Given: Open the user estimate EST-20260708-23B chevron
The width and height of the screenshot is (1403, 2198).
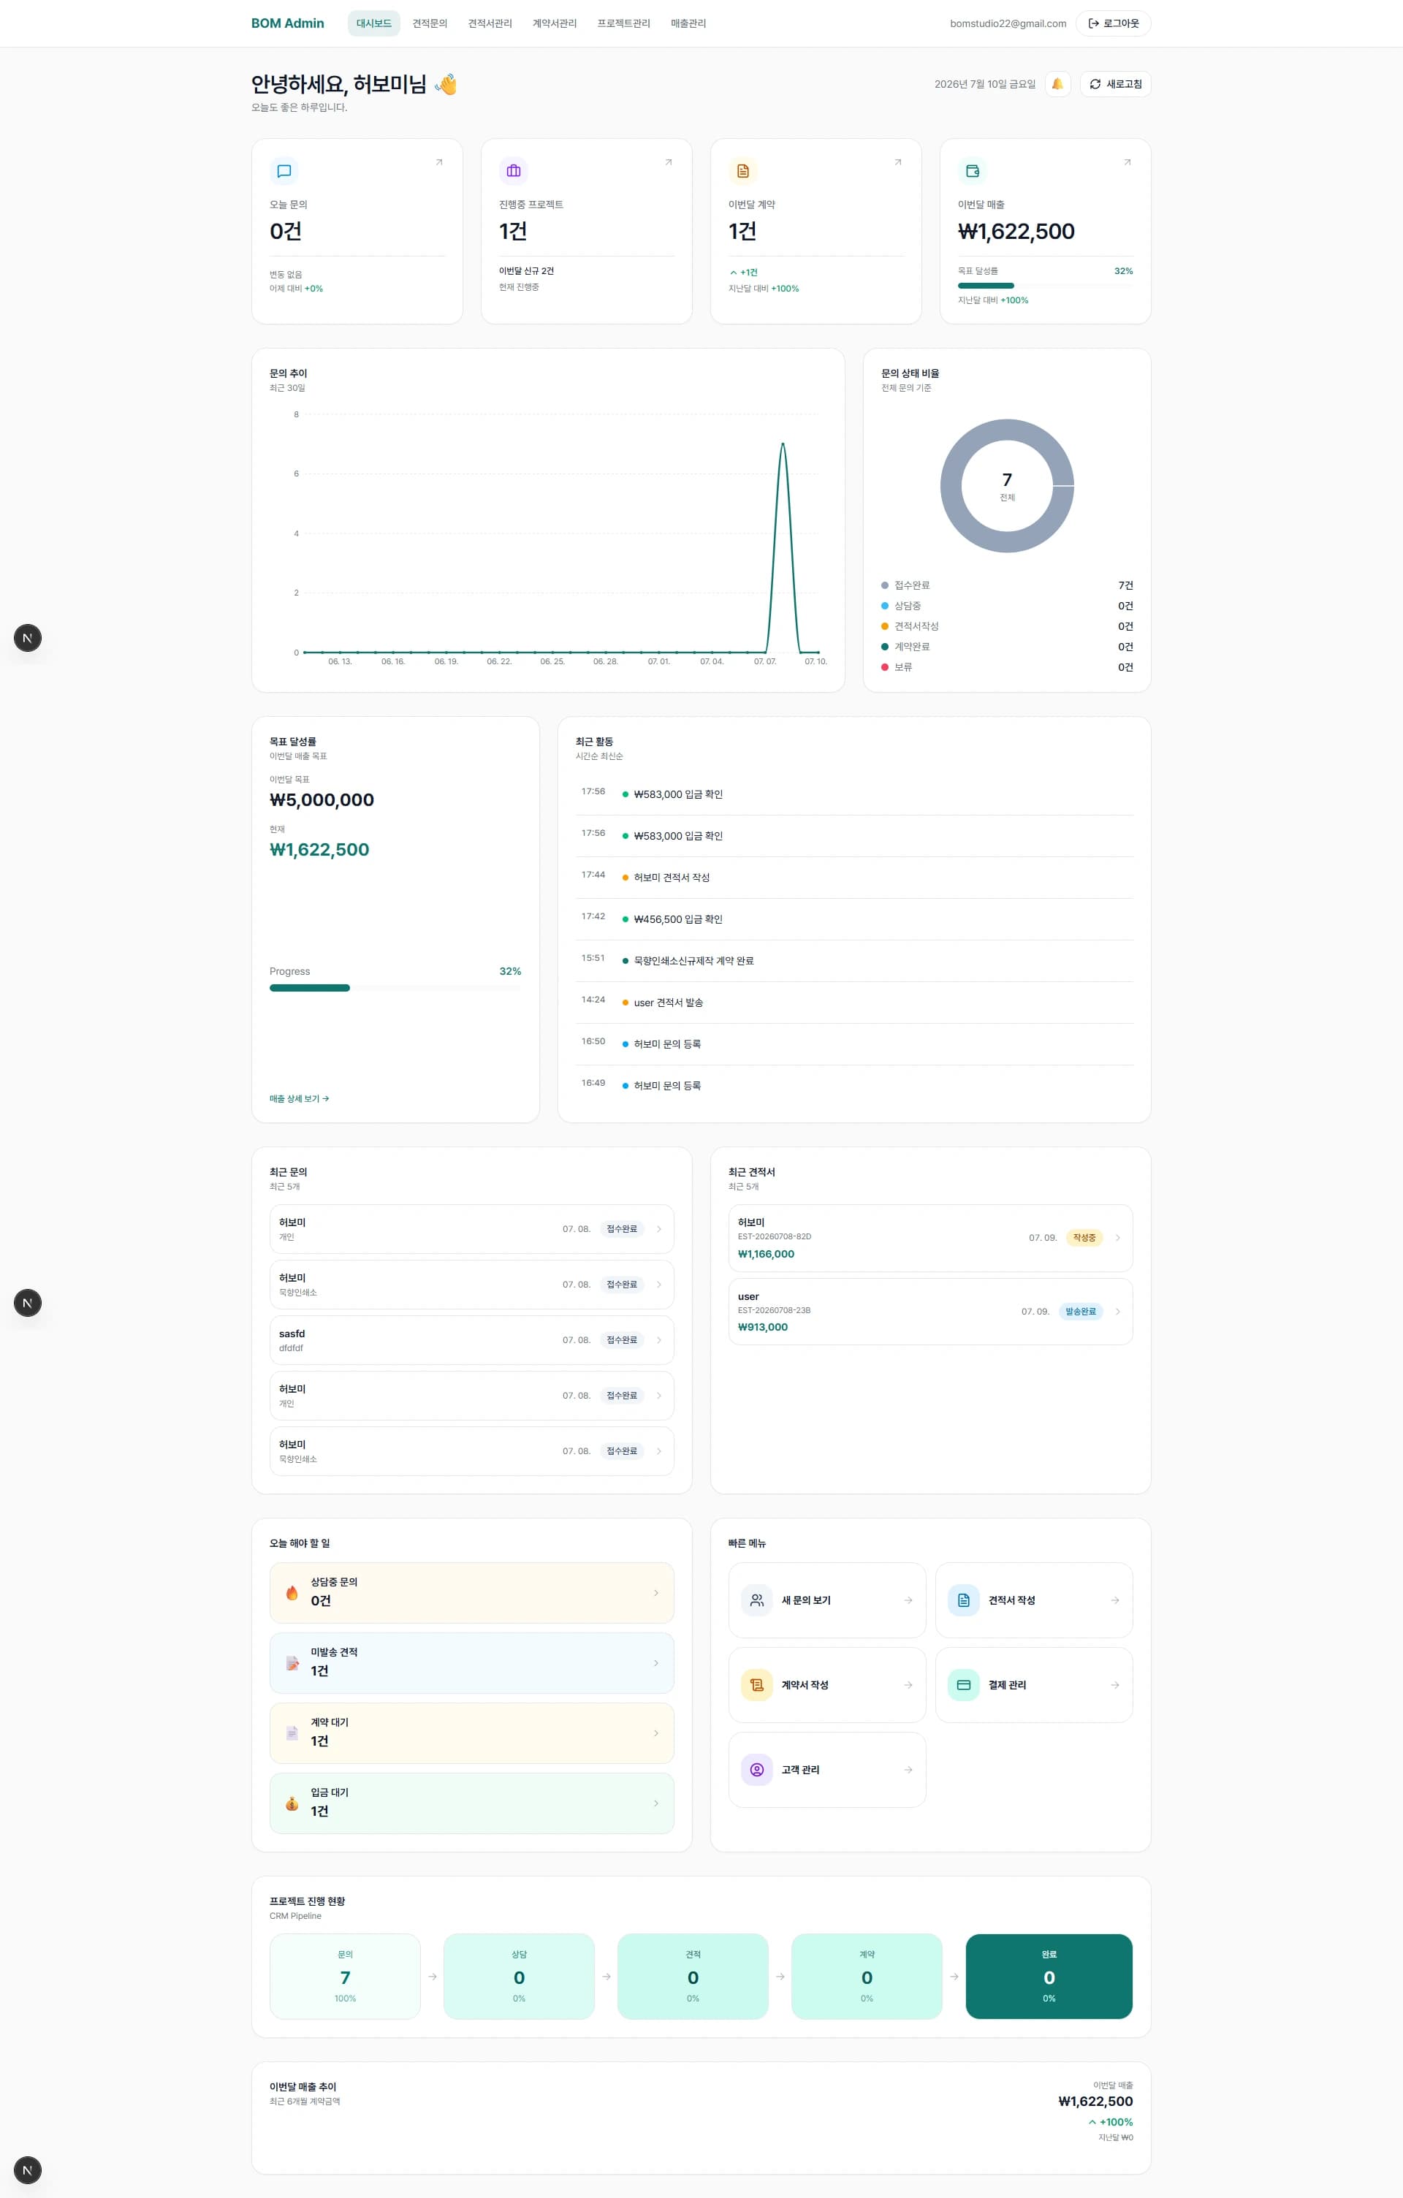Looking at the screenshot, I should coord(1118,1312).
